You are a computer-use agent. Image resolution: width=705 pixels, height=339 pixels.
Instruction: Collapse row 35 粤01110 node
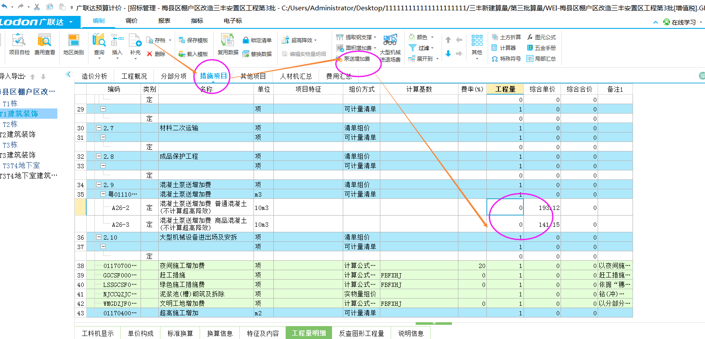pyautogui.click(x=103, y=194)
